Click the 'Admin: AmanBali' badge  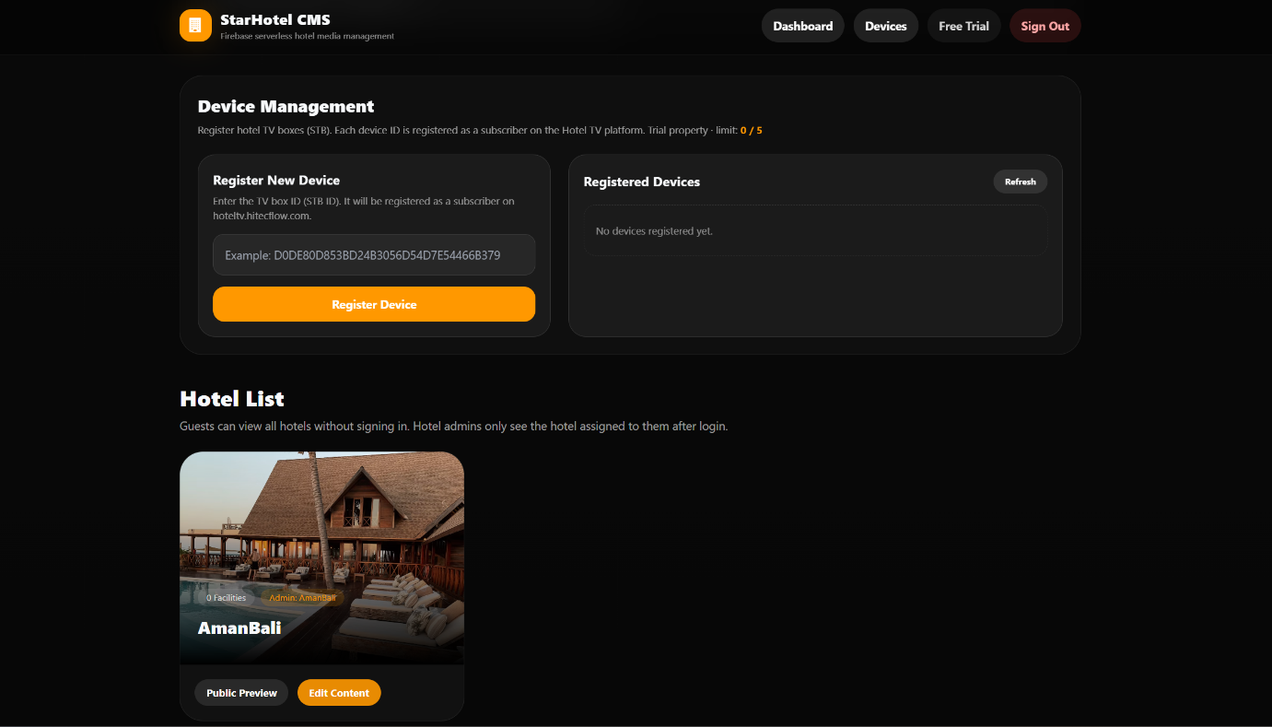point(303,598)
